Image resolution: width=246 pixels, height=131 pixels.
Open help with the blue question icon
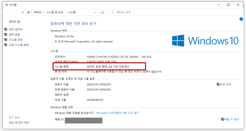click(241, 19)
